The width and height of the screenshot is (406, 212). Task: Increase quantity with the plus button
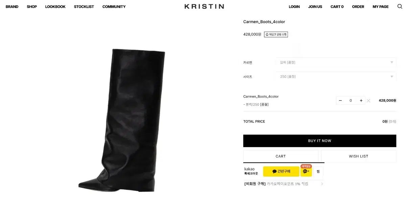coord(361,101)
